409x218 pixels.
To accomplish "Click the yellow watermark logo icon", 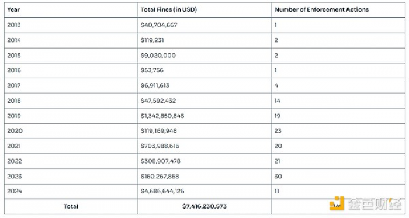I will pyautogui.click(x=337, y=203).
